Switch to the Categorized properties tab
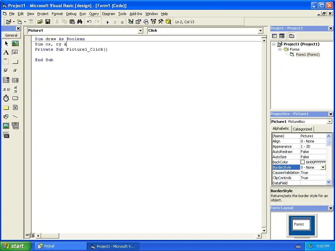 tap(302, 129)
